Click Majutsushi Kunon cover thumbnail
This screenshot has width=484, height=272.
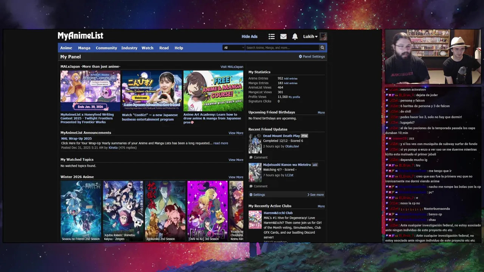[255, 172]
